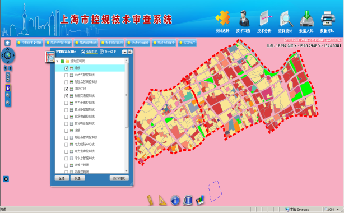This screenshot has width=344, height=213.
Task: Select the pan hand tool
Action: pyautogui.click(x=8, y=88)
